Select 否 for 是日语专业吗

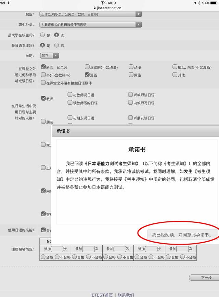[57, 45]
